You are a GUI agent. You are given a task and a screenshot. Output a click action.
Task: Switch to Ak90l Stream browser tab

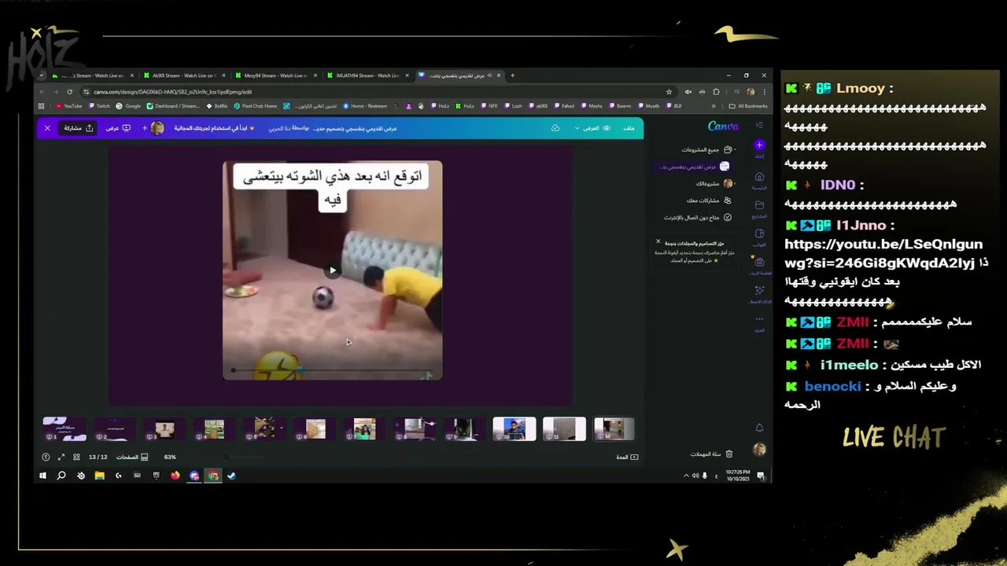point(183,75)
